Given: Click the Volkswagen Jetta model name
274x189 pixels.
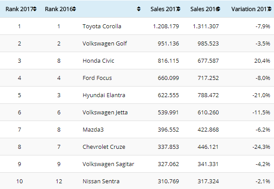Looking at the screenshot, I should pos(105,113).
